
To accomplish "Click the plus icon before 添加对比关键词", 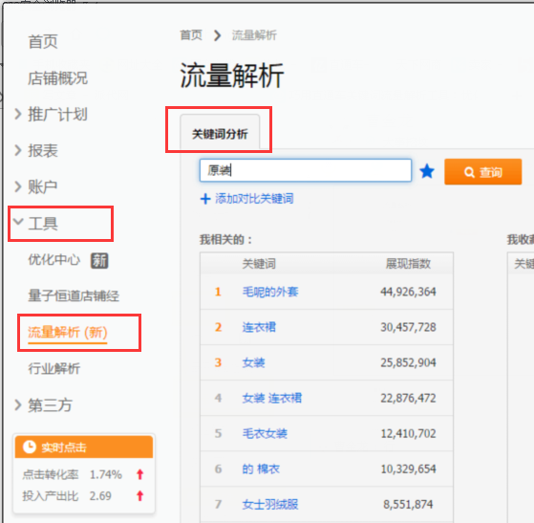I will click(x=205, y=199).
